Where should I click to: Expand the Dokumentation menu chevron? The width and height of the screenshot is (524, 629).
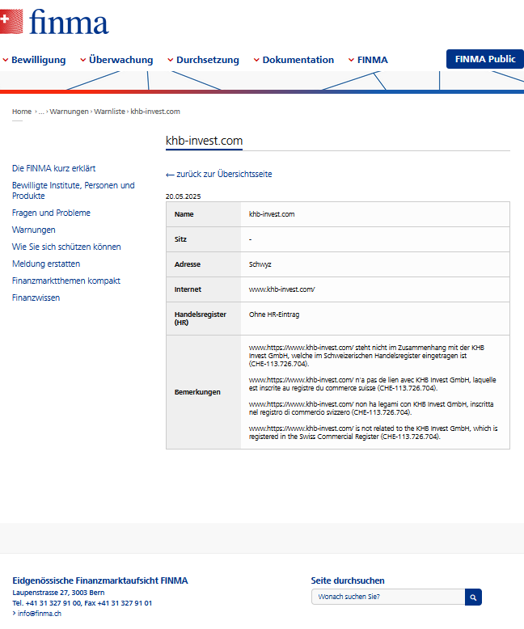pyautogui.click(x=256, y=60)
